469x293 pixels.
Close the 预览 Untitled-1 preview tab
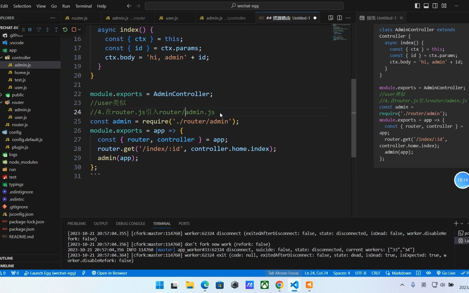click(x=401, y=18)
